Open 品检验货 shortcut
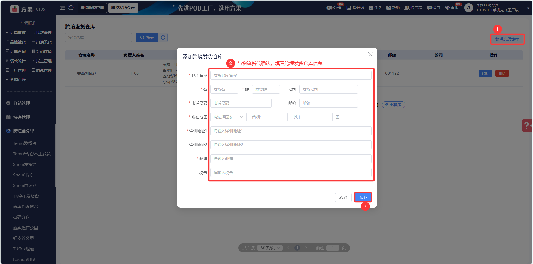Image resolution: width=533 pixels, height=264 pixels. (x=16, y=42)
